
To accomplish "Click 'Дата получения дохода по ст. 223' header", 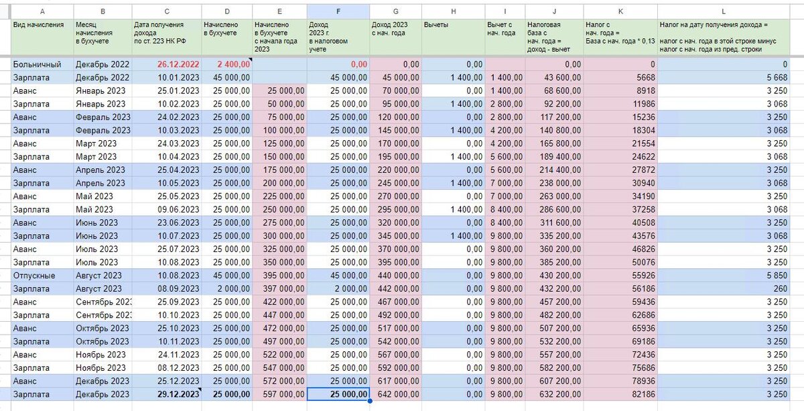I will click(x=167, y=37).
